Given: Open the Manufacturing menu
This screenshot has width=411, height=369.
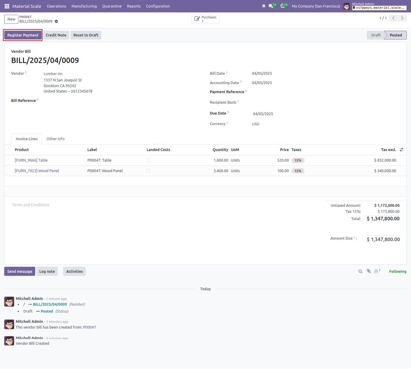Looking at the screenshot, I should coord(84,6).
